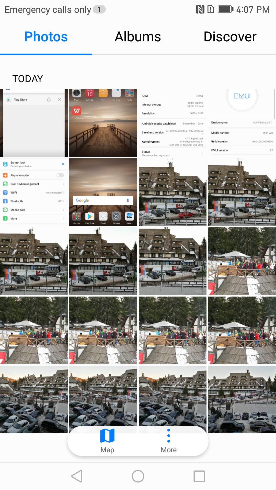The image size is (276, 490).
Task: Tap the TODAY section header
Action: pyautogui.click(x=28, y=79)
